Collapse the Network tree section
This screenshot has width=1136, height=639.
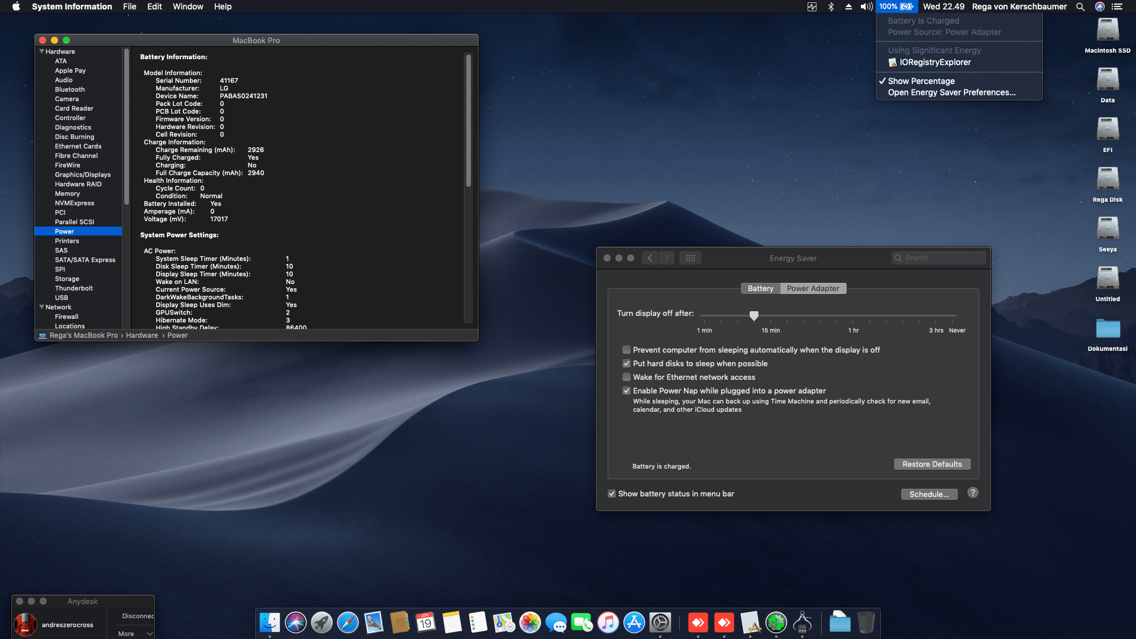point(42,307)
